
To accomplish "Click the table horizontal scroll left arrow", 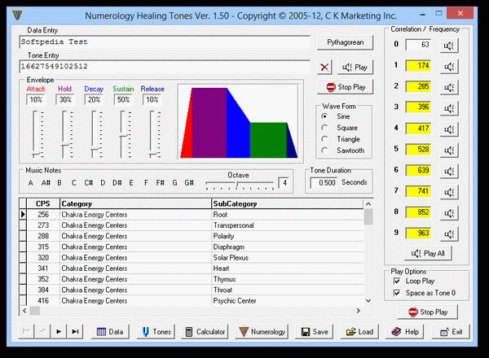I will coord(24,311).
